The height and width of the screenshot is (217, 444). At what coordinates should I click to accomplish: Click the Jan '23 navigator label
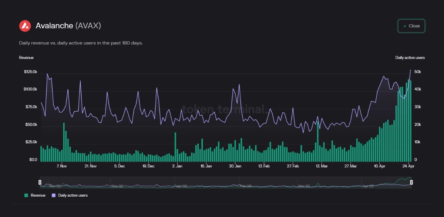point(181,186)
